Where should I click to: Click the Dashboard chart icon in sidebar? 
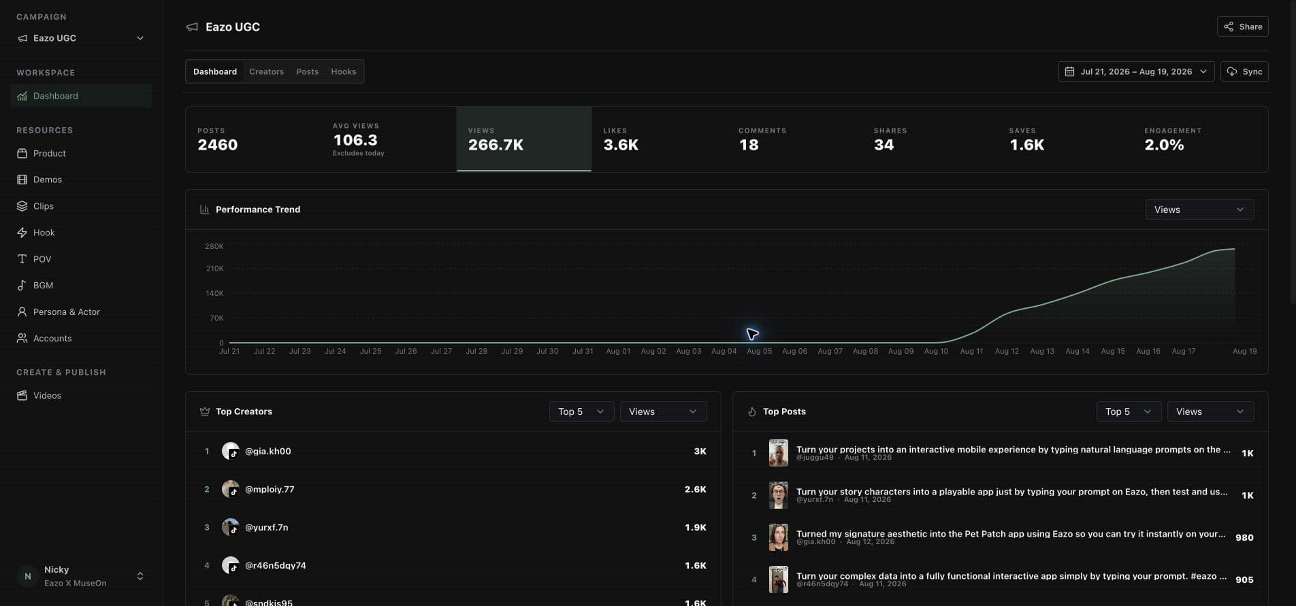click(x=22, y=97)
